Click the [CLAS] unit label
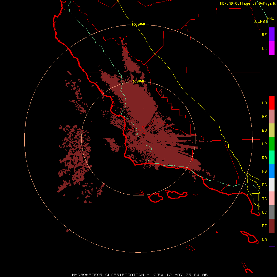The height and width of the screenshot is (277, 277). point(260,21)
